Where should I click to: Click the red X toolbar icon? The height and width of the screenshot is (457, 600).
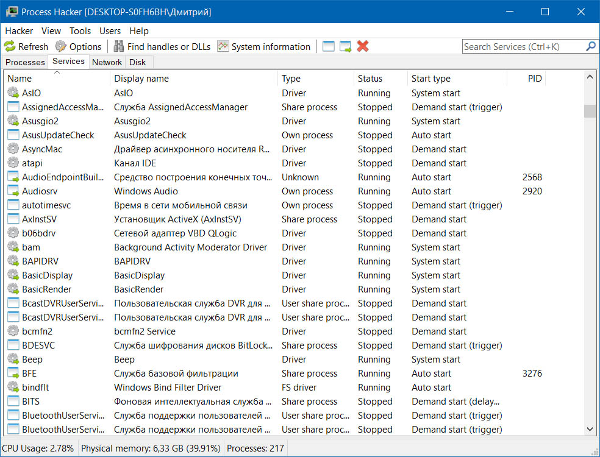click(x=362, y=46)
